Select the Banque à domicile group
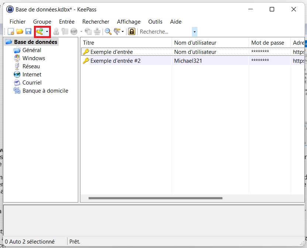 (x=45, y=91)
